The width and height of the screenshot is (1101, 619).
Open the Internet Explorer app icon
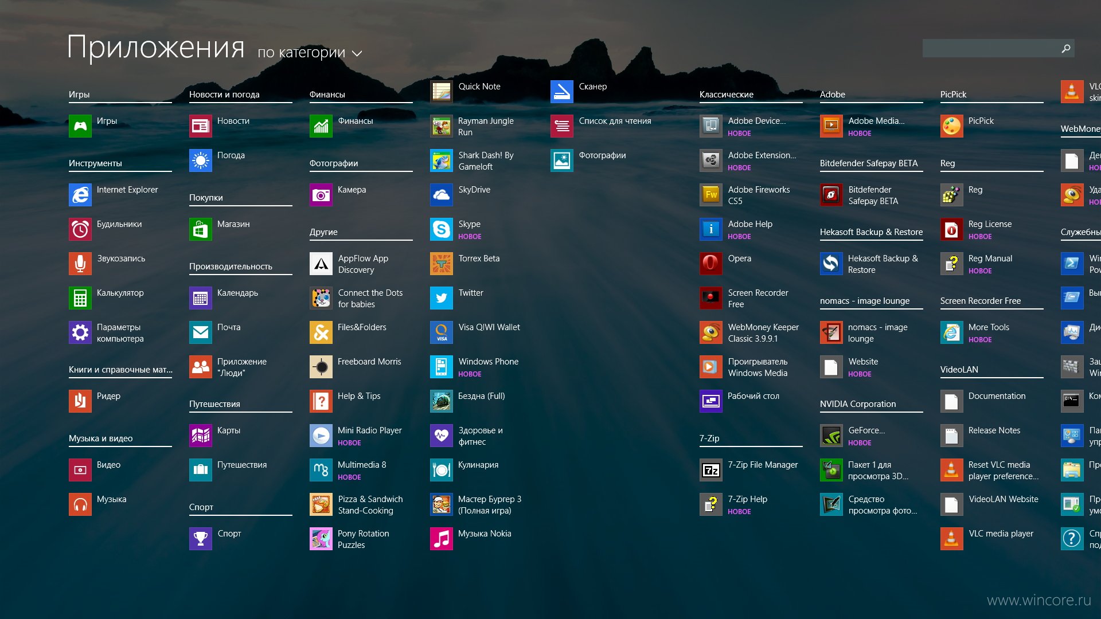coord(80,195)
